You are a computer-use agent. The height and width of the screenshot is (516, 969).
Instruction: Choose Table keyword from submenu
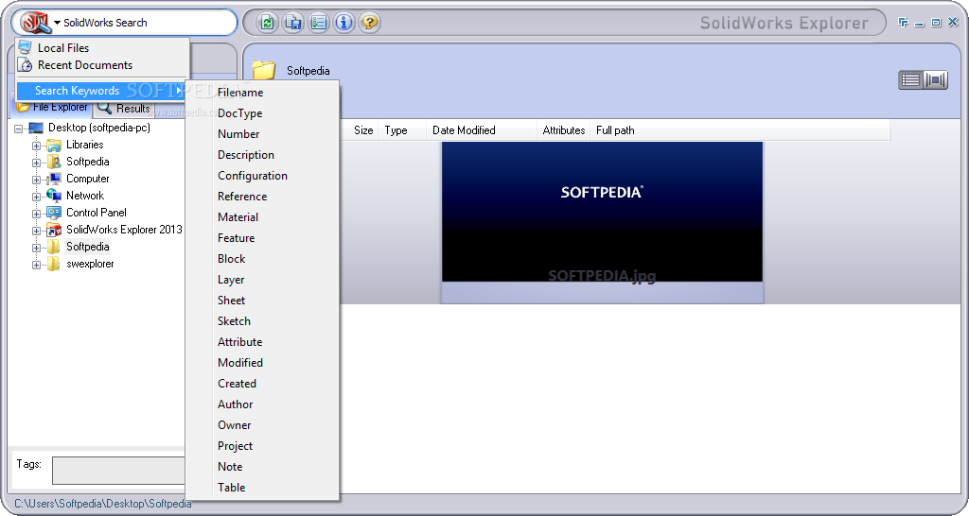pyautogui.click(x=262, y=487)
